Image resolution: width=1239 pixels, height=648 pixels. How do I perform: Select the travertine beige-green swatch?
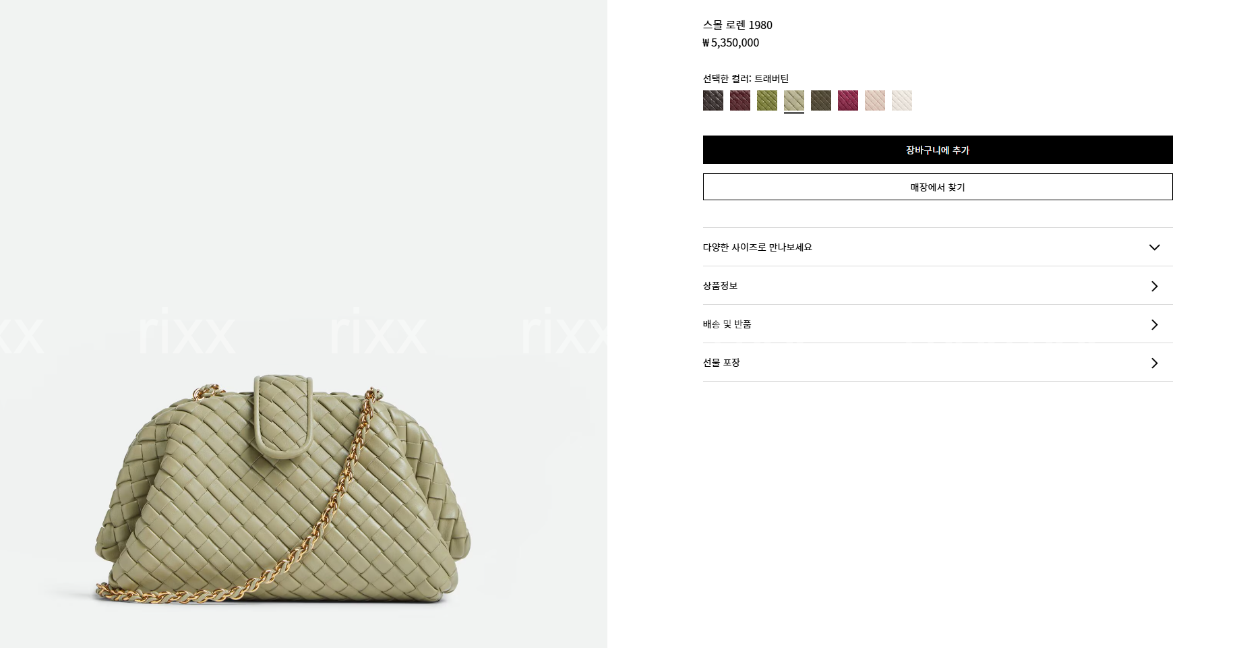click(794, 100)
